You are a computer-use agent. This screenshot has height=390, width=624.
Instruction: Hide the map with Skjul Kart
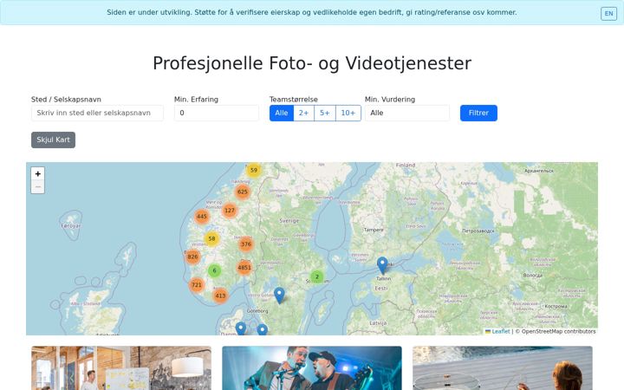54,140
